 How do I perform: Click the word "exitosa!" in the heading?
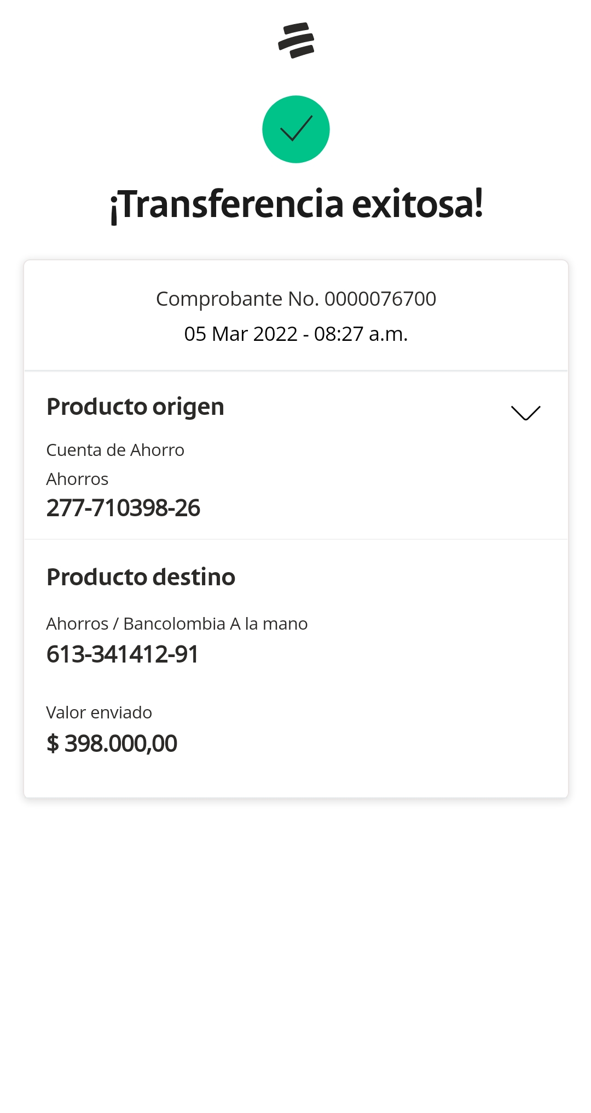[418, 204]
